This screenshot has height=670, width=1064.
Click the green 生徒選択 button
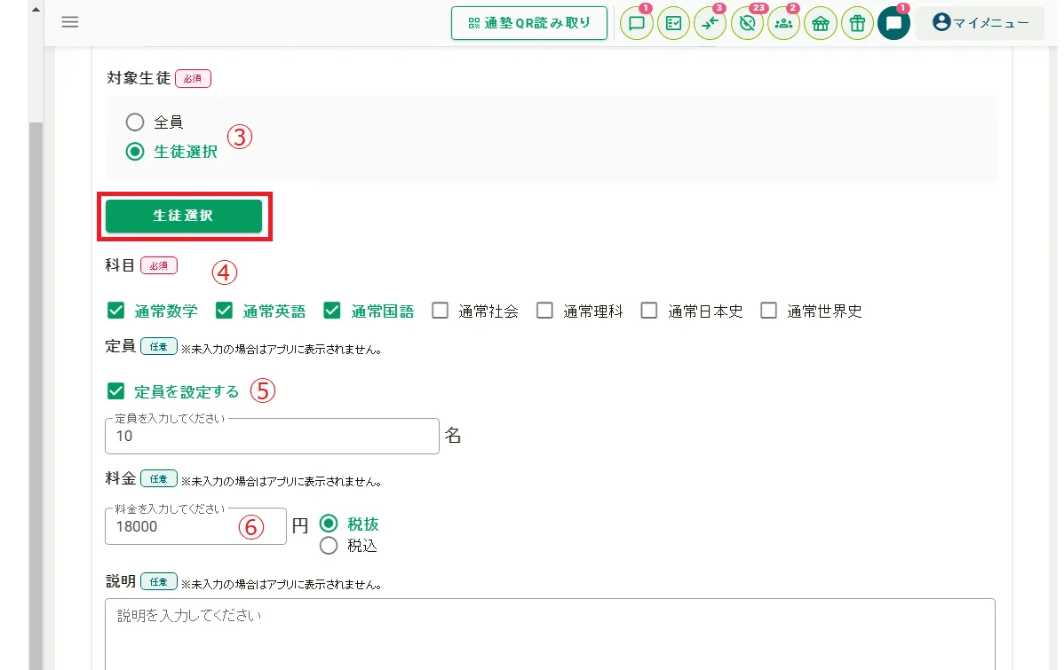tap(183, 216)
